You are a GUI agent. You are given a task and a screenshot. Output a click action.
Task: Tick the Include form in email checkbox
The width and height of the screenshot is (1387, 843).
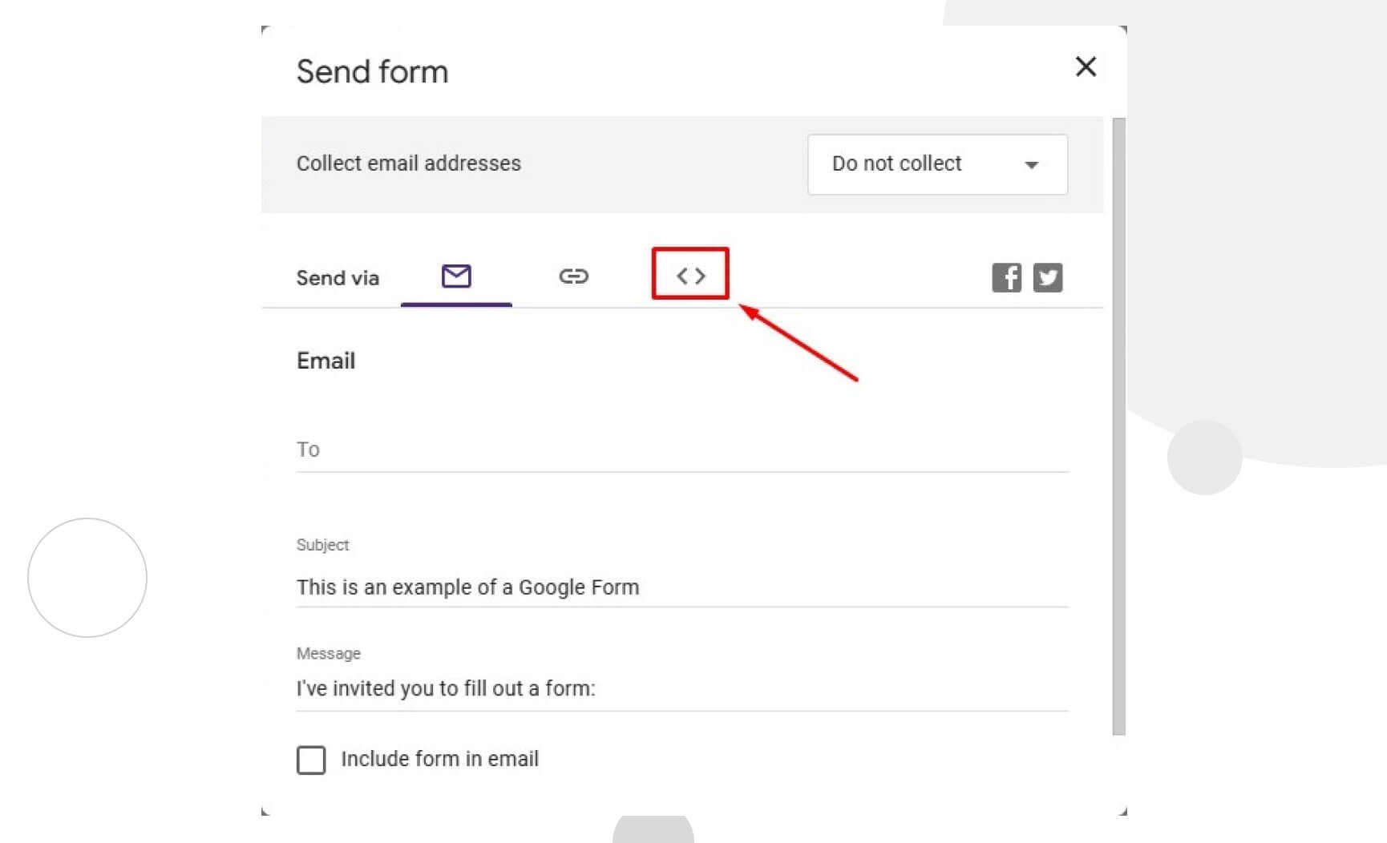pos(311,760)
